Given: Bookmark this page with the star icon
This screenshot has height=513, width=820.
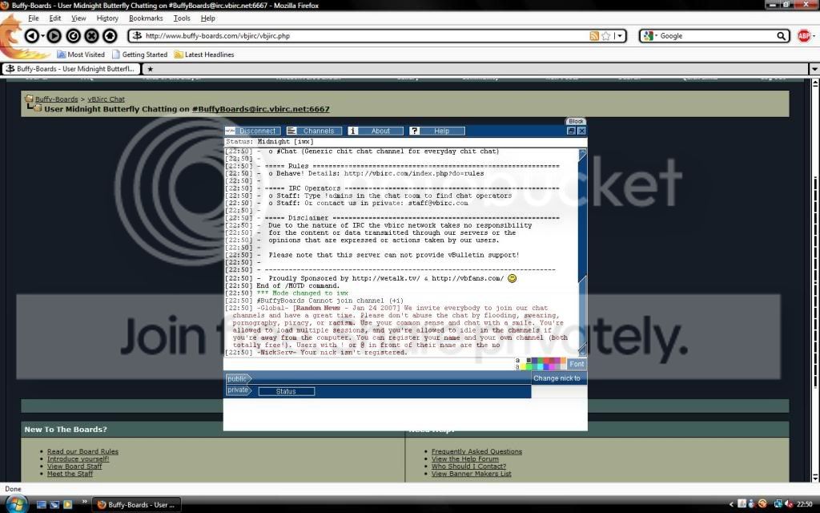Looking at the screenshot, I should tap(606, 35).
